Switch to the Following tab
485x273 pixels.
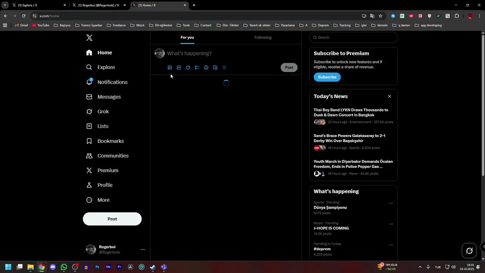(x=263, y=37)
